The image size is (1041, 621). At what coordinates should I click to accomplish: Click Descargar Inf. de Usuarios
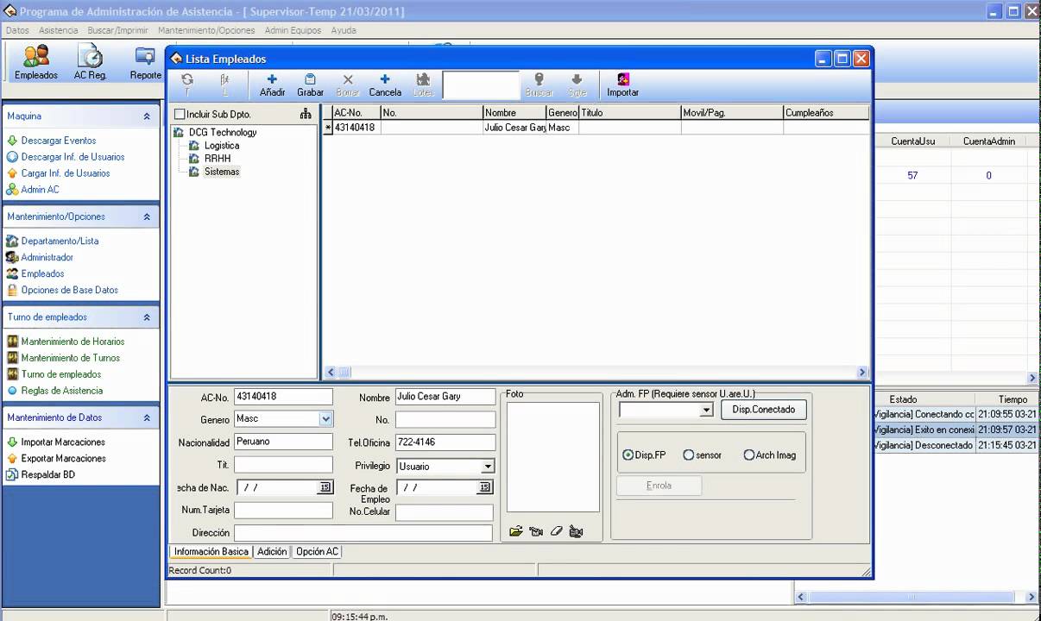(73, 157)
